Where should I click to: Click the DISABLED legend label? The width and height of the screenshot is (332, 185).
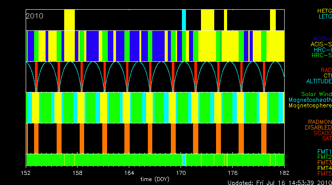[318, 128]
